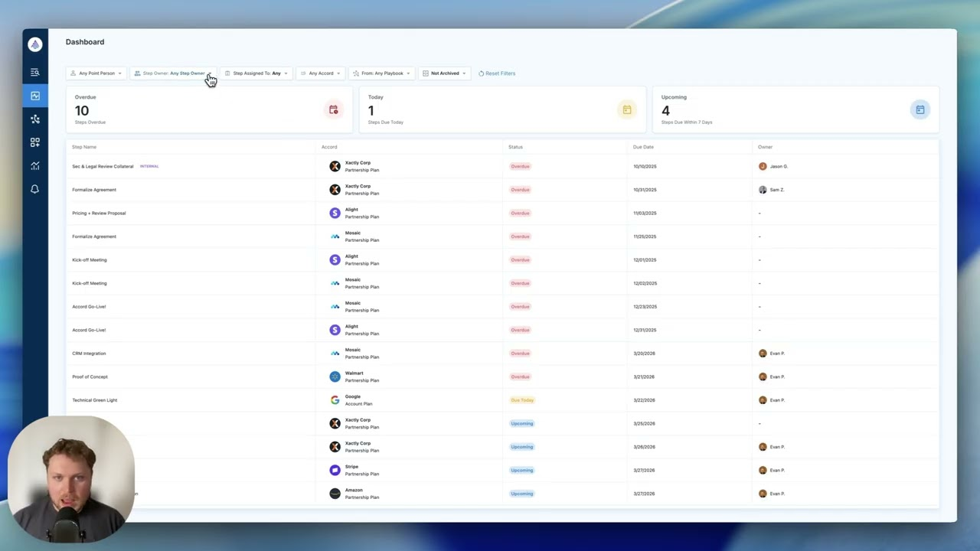Click the 10/31/2025 due date
Screen dimensions: 980x551
point(645,190)
